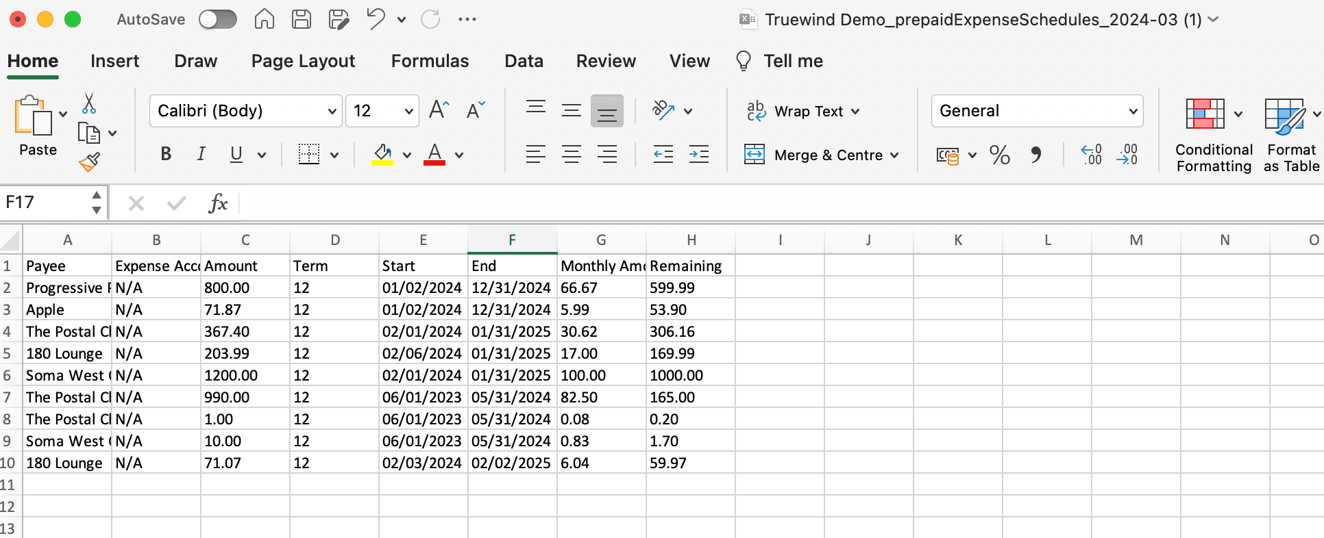This screenshot has width=1324, height=538.
Task: Click the Decrease Decimal icon
Action: coord(1127,155)
